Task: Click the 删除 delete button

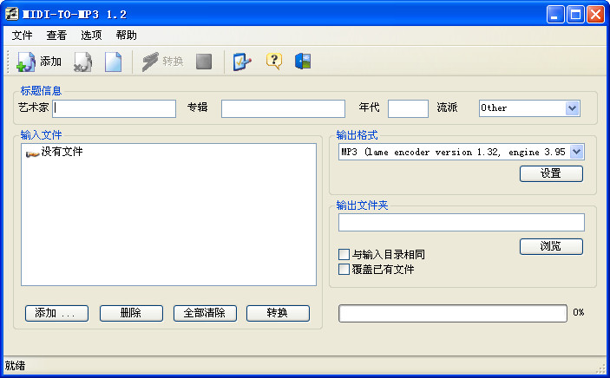Action: point(131,313)
